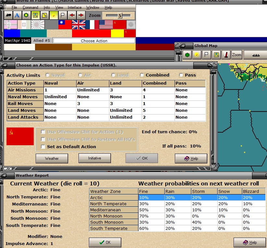Image resolution: width=267 pixels, height=248 pixels.
Task: Click the green hexagon toolbar icon
Action: 26,15
